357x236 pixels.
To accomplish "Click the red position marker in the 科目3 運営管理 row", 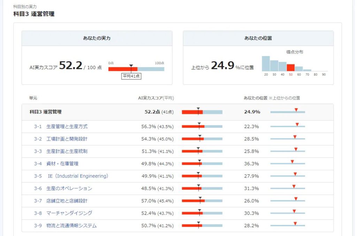I will click(x=296, y=110).
